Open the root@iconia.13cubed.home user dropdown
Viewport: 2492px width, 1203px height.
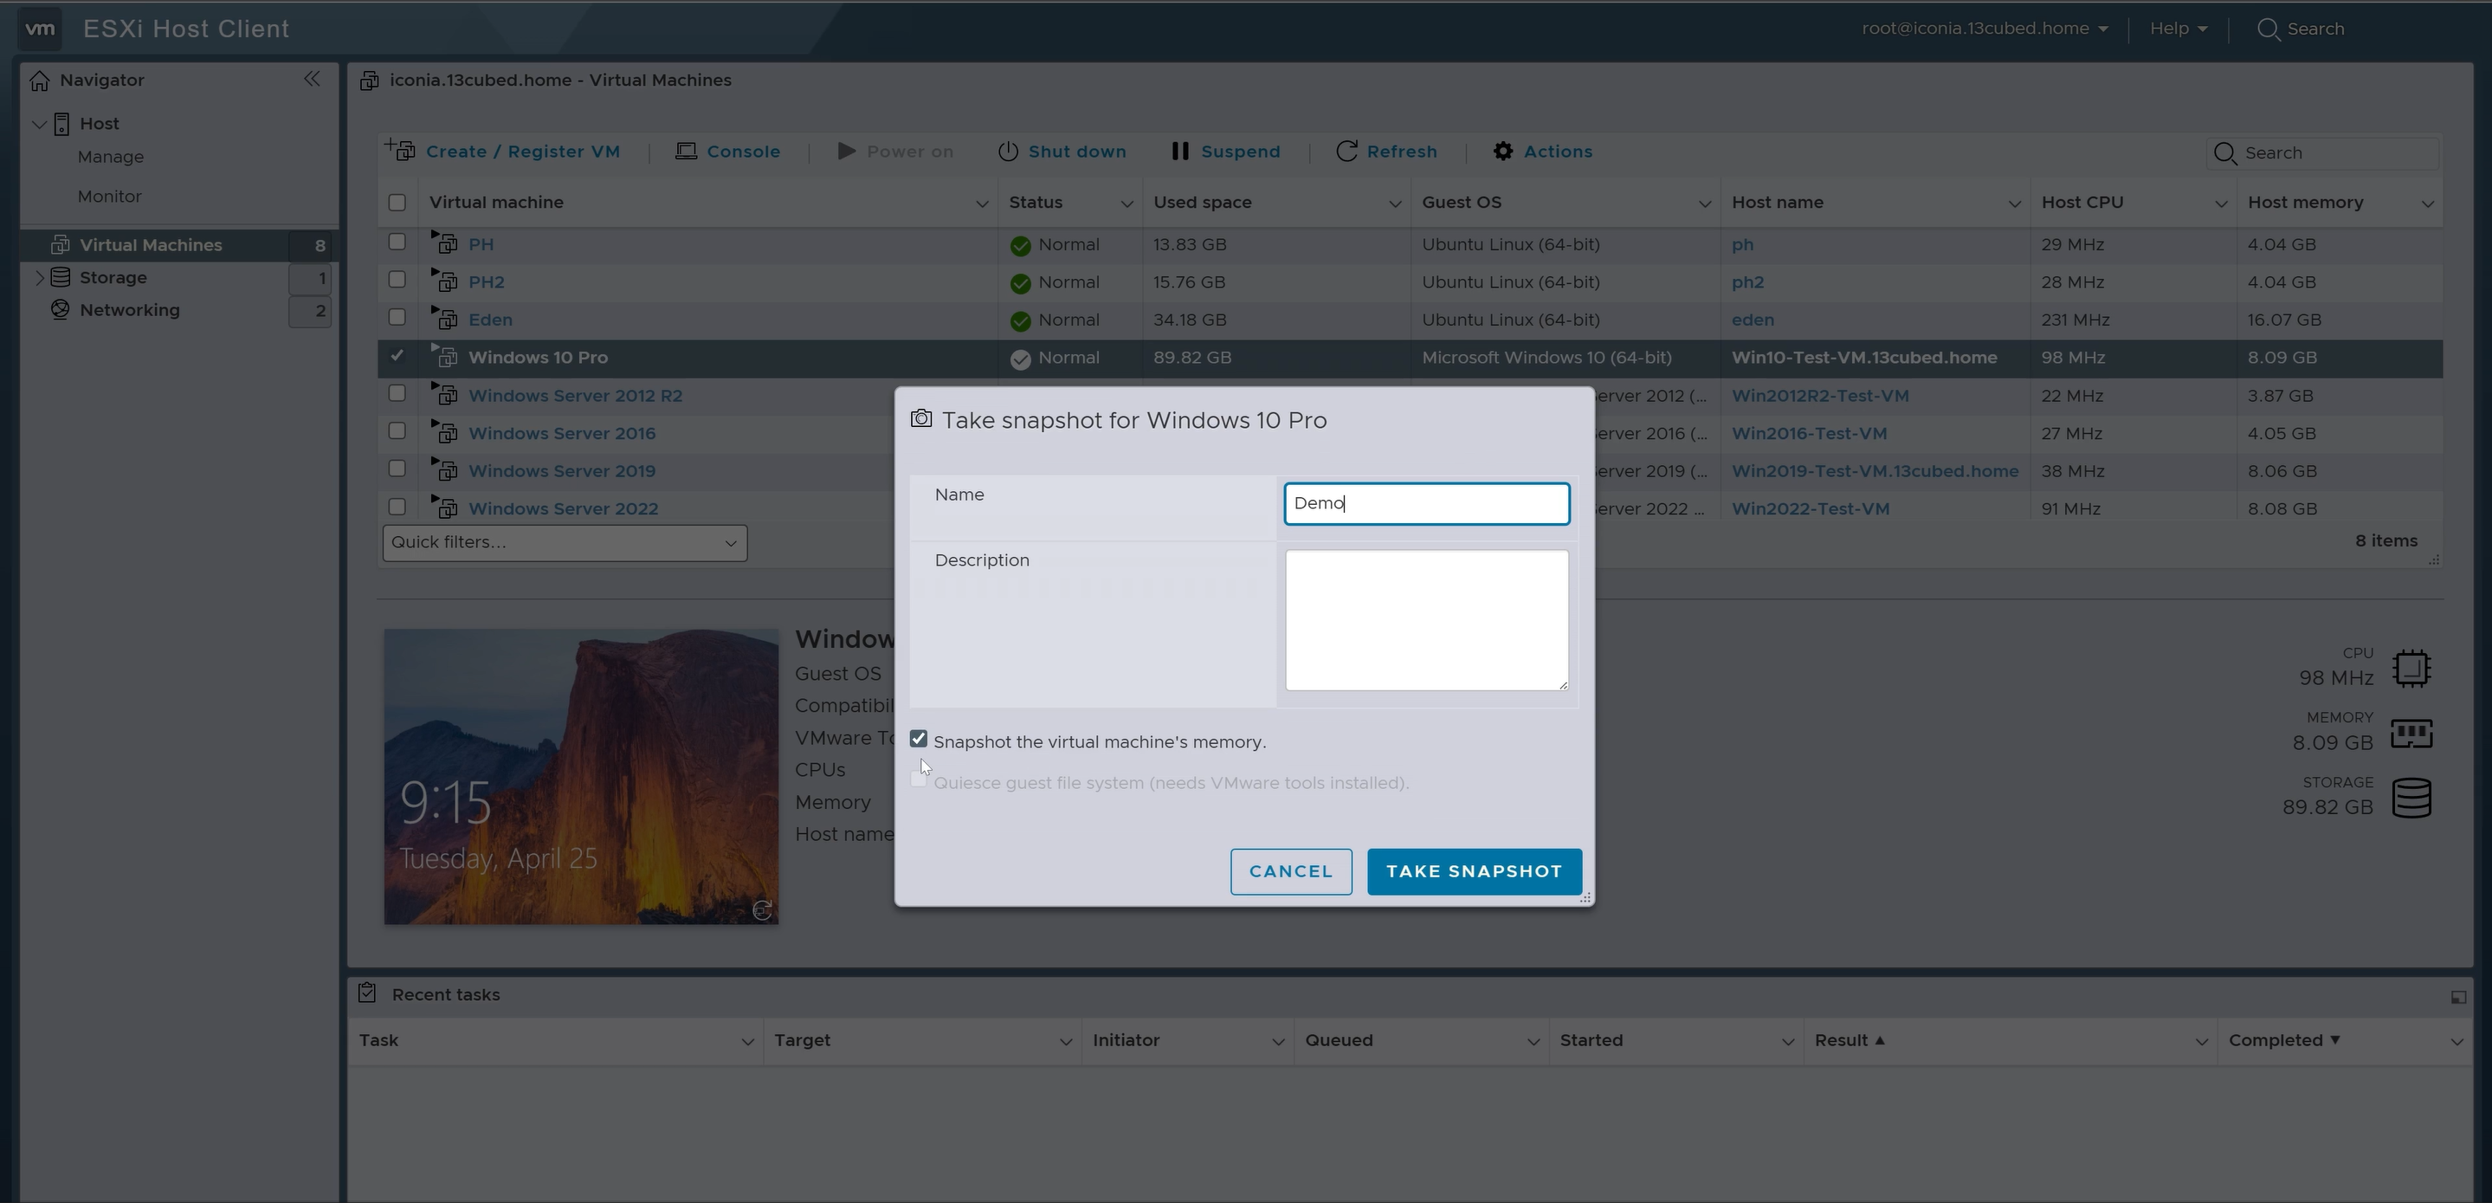(x=1984, y=28)
